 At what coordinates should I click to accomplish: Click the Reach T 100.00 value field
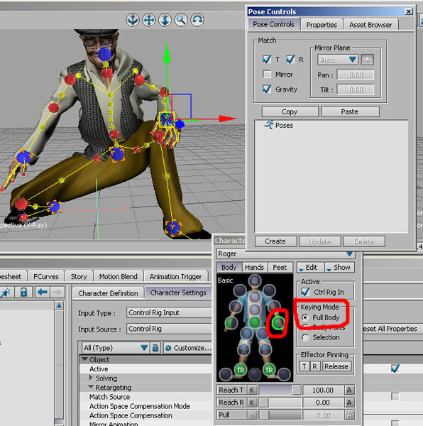(x=323, y=390)
